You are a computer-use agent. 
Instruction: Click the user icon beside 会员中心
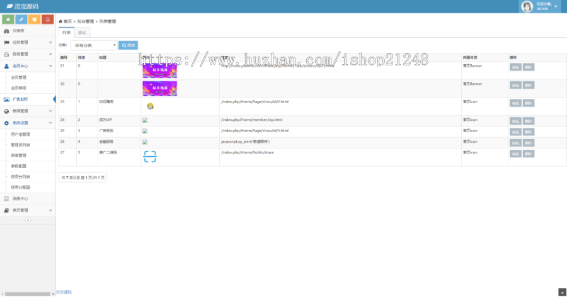point(6,66)
